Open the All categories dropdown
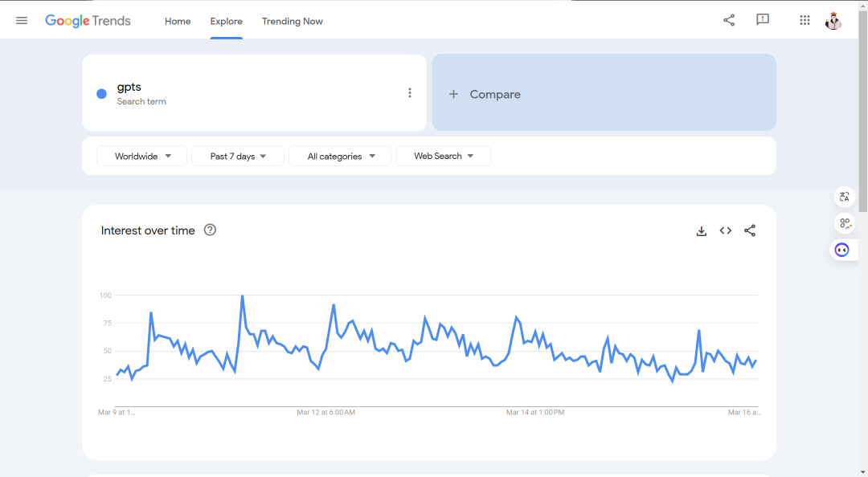The height and width of the screenshot is (477, 868). (340, 156)
